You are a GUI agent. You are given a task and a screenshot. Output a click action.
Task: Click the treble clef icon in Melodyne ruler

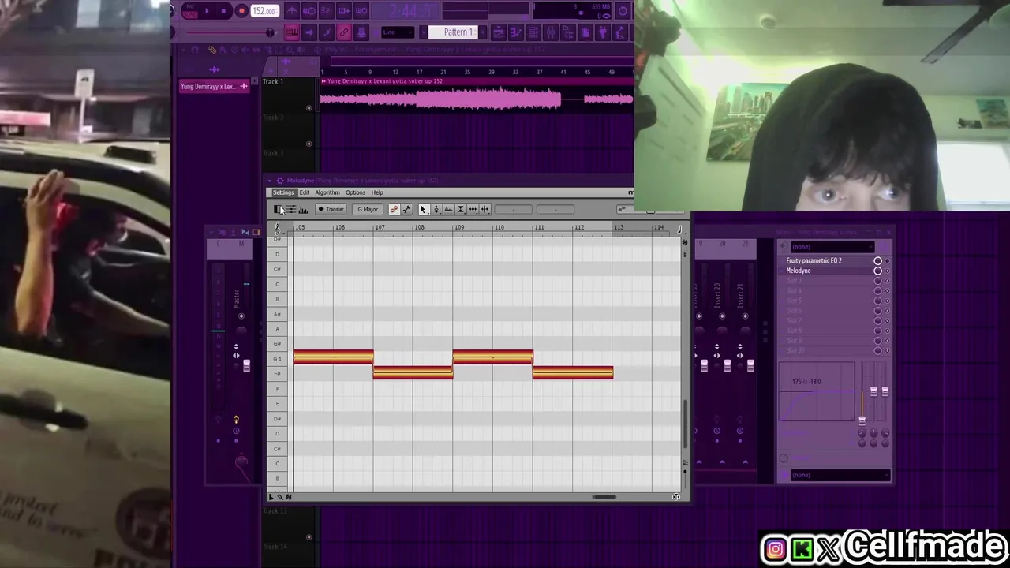[x=277, y=229]
